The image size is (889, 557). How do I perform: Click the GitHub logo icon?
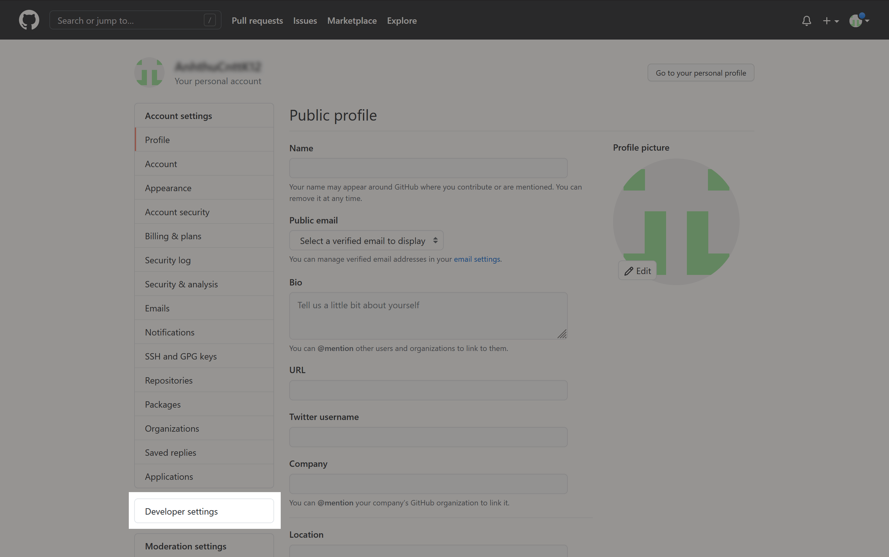(x=29, y=20)
